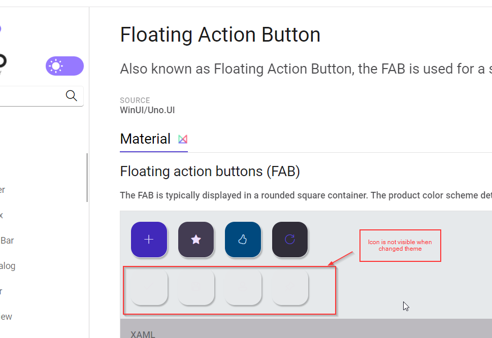The image size is (492, 338).
Task: Select the bottom sidebar entry ending in 'ew'
Action: 5,316
